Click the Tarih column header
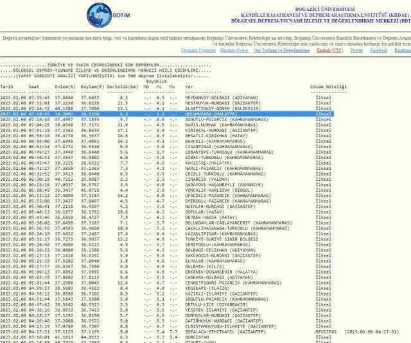This screenshot has height=343, width=411. 6,87
